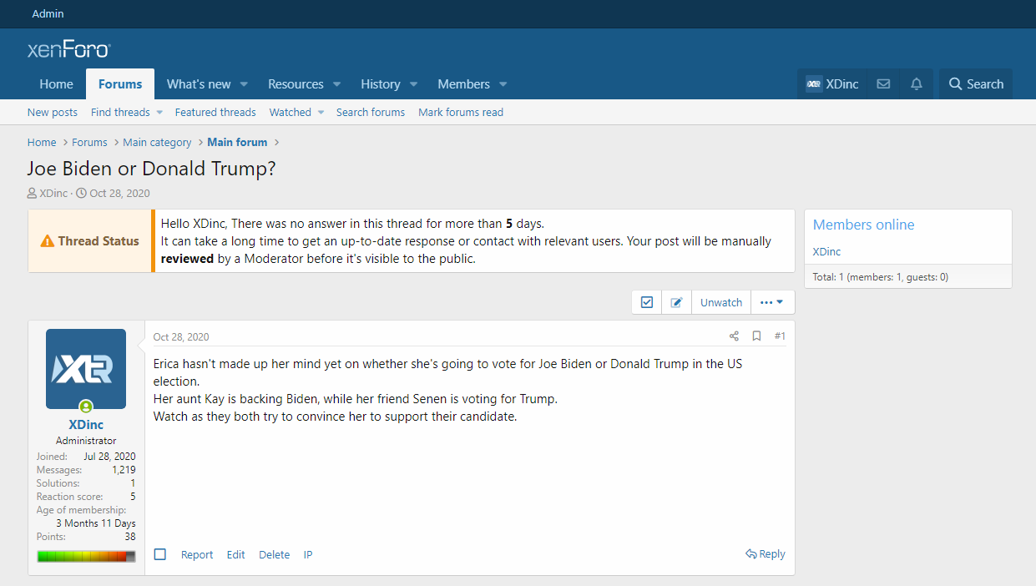Click the share icon on post #1
Screen dimensions: 1036x586
pyautogui.click(x=734, y=336)
